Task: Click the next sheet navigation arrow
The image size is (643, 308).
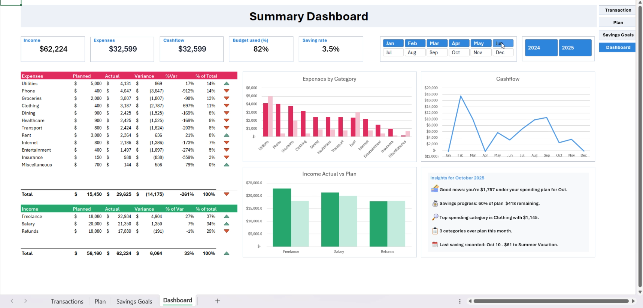Action: point(25,301)
